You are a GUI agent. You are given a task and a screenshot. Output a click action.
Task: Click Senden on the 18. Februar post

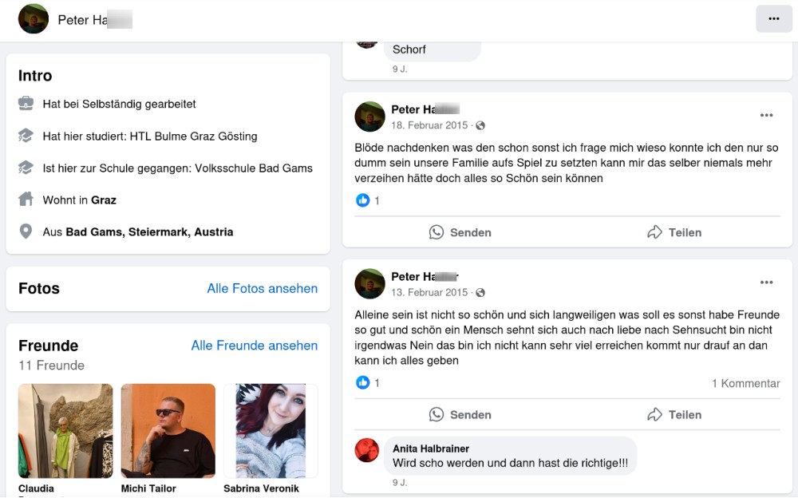pyautogui.click(x=460, y=232)
